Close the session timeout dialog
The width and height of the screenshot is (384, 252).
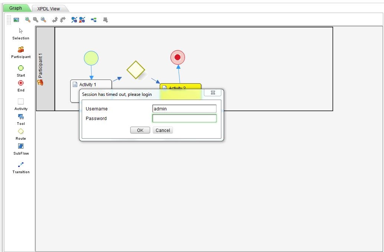click(213, 93)
